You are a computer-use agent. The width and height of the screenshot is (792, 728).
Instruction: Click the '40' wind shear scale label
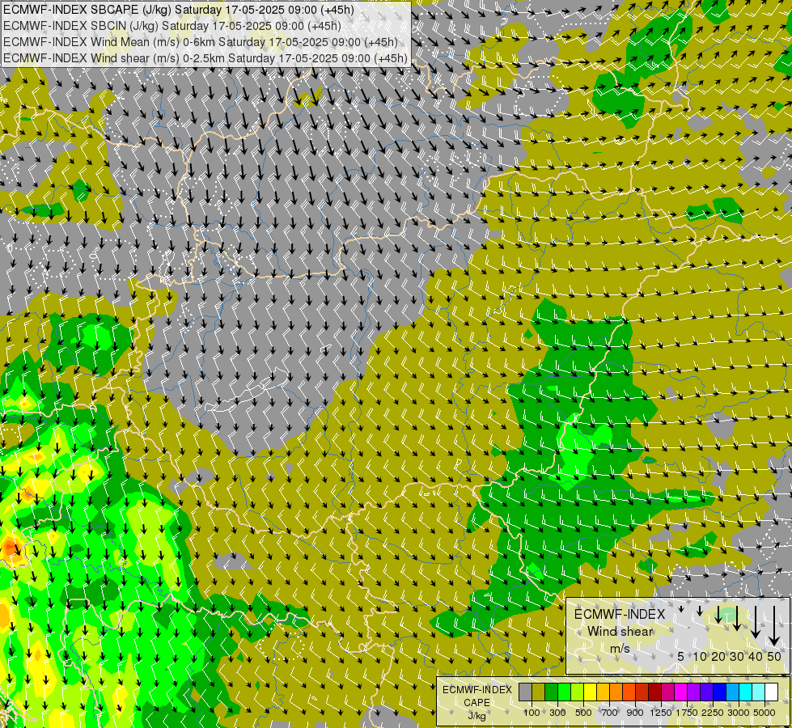click(756, 656)
